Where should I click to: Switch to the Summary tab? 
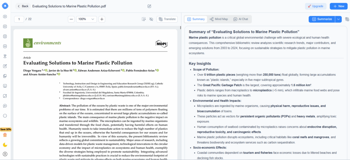196,19
